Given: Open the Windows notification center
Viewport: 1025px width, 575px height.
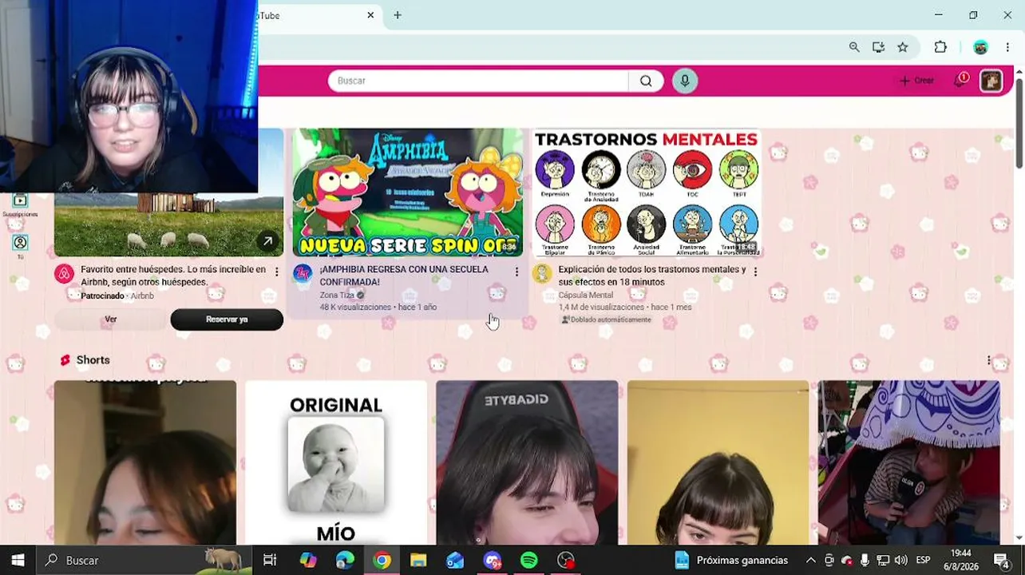Looking at the screenshot, I should (1001, 560).
